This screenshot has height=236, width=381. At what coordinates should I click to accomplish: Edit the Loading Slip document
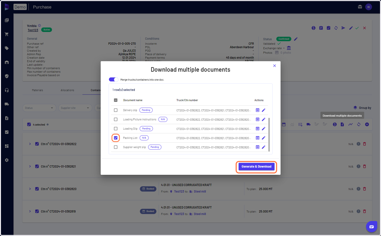pos(264,129)
